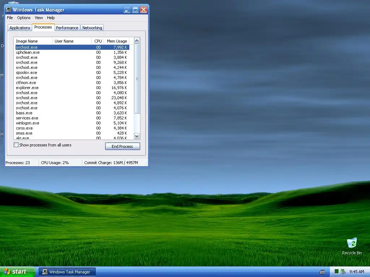The height and width of the screenshot is (277, 370).
Task: Click the Safely Remove Hardware tray icon
Action: (x=343, y=272)
